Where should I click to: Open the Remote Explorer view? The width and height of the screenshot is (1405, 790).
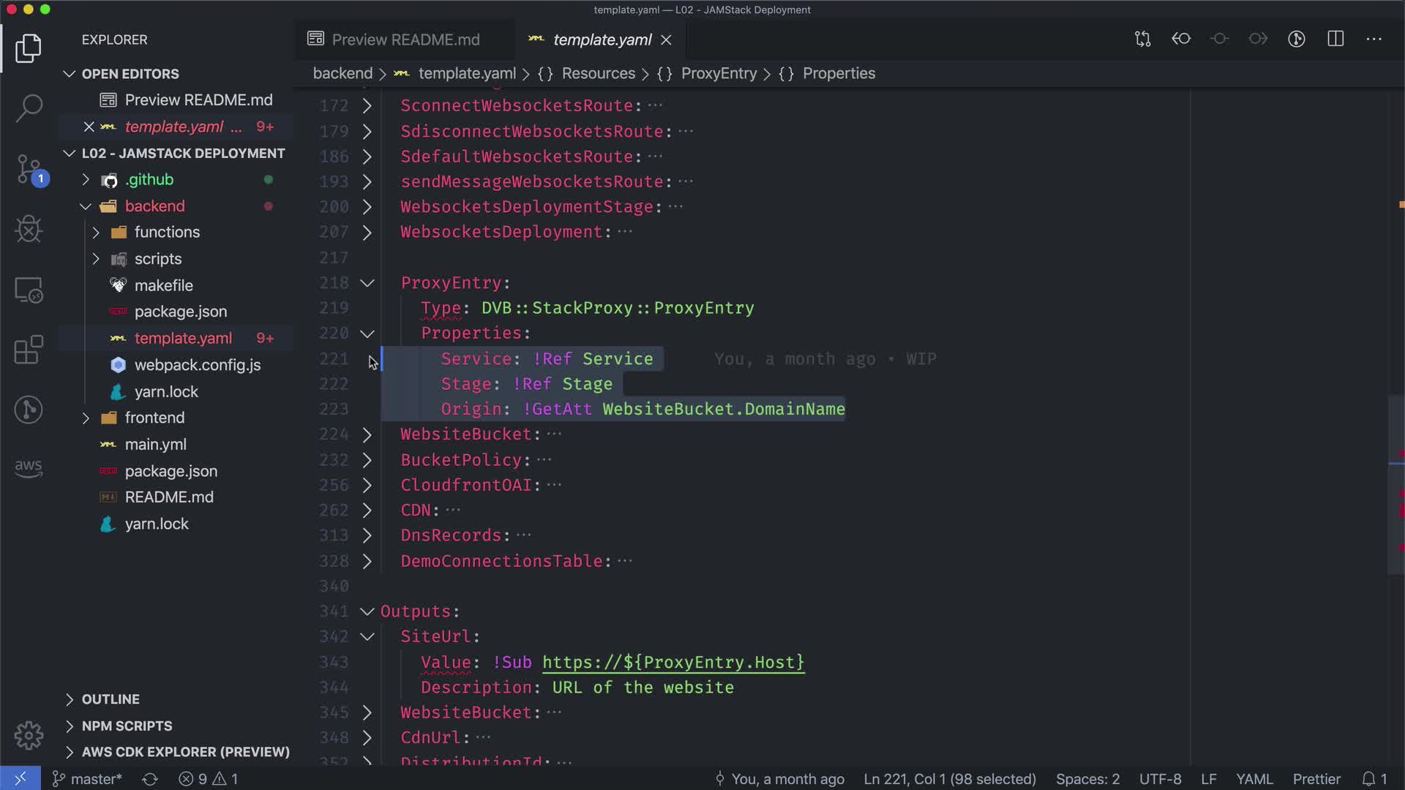pyautogui.click(x=29, y=290)
